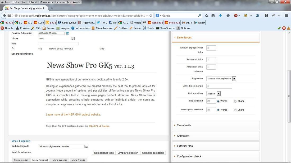Expand the Animation section

tap(216, 136)
